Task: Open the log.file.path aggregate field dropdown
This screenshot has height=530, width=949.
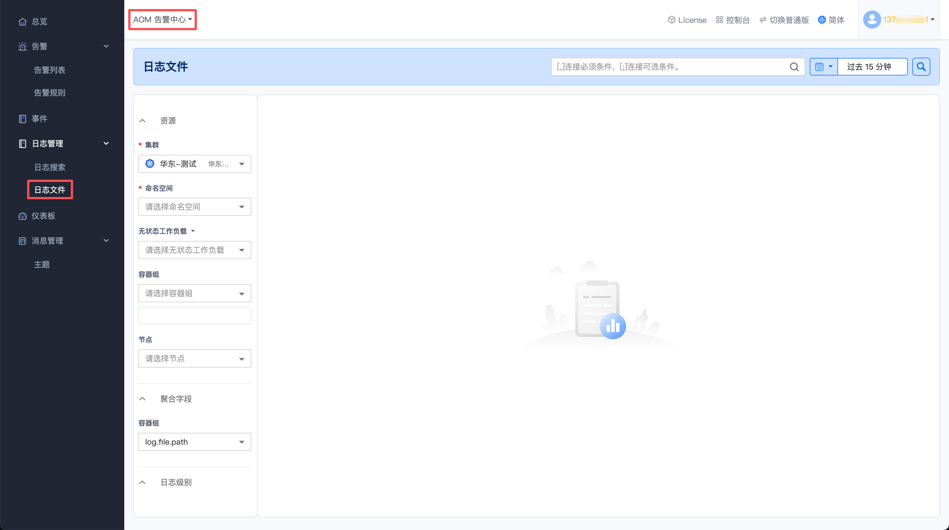Action: 195,442
